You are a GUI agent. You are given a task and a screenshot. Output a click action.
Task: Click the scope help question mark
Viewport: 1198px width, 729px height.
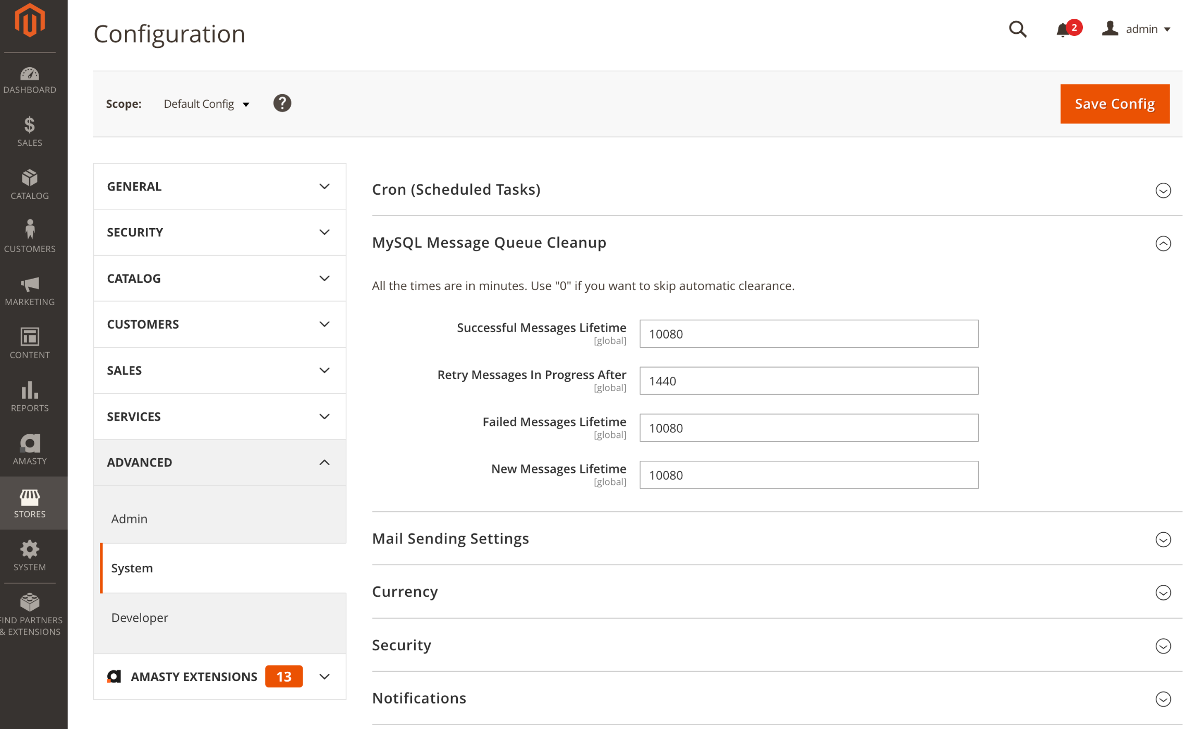point(282,103)
